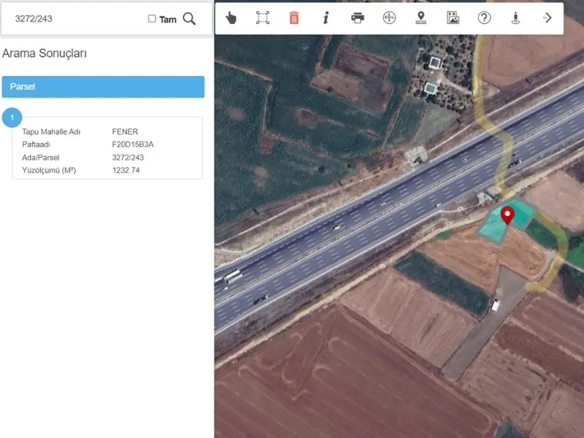Click the Paftaadi label
Image resolution: width=584 pixels, height=438 pixels.
36,144
